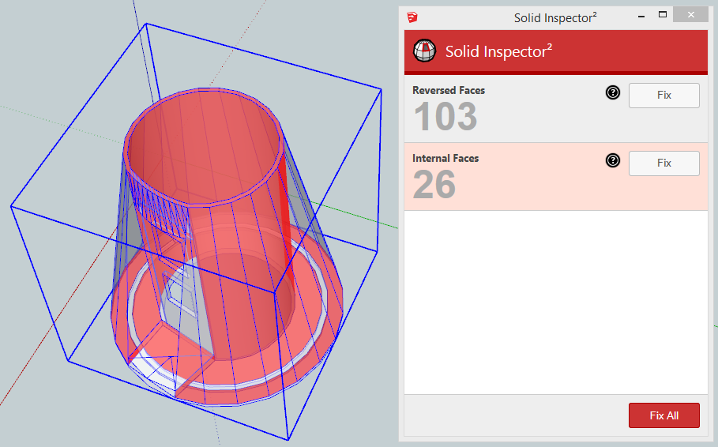This screenshot has height=447, width=718.
Task: Open help for Reversed Faces
Action: click(613, 93)
